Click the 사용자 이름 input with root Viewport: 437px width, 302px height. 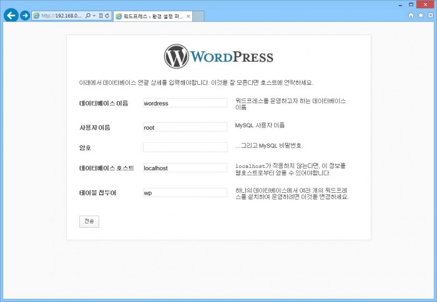tap(185, 127)
